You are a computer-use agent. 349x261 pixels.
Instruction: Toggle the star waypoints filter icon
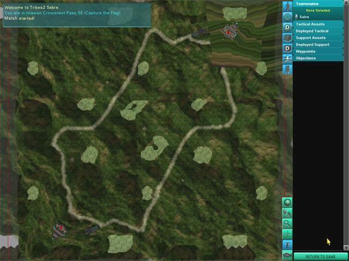pyautogui.click(x=287, y=59)
